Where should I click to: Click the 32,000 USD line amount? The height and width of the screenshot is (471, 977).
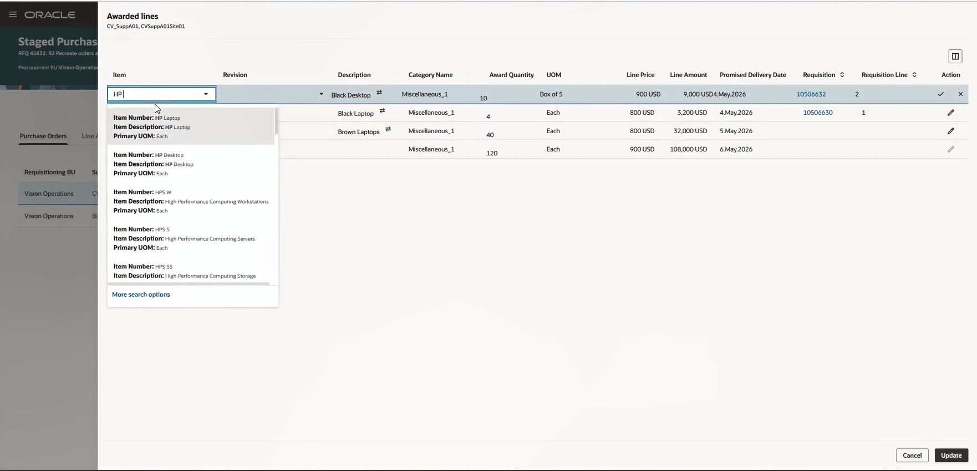pyautogui.click(x=690, y=131)
